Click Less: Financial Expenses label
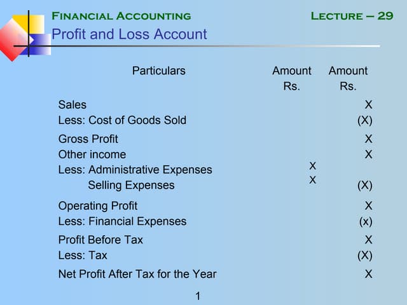407x305 pixels. click(x=122, y=221)
